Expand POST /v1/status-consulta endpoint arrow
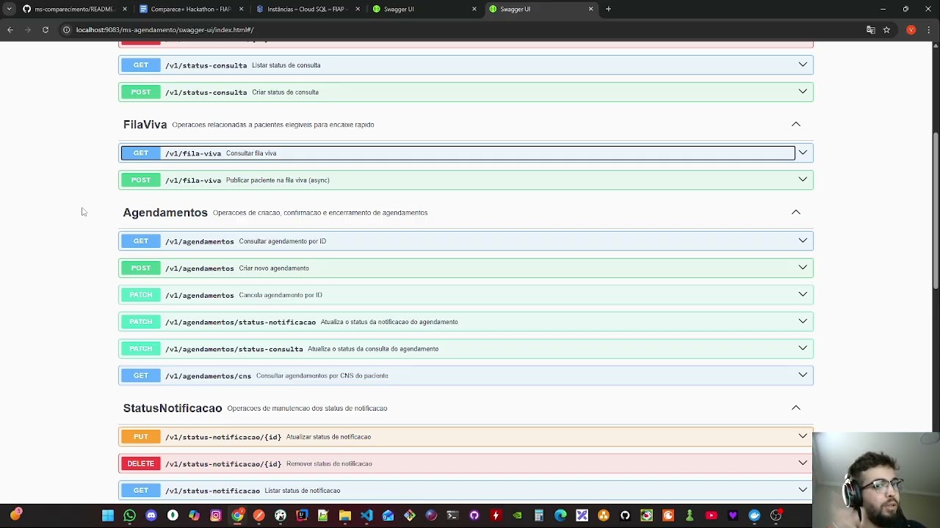 click(x=803, y=92)
